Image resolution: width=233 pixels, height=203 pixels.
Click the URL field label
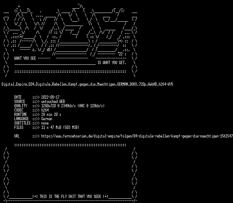coord(17,136)
